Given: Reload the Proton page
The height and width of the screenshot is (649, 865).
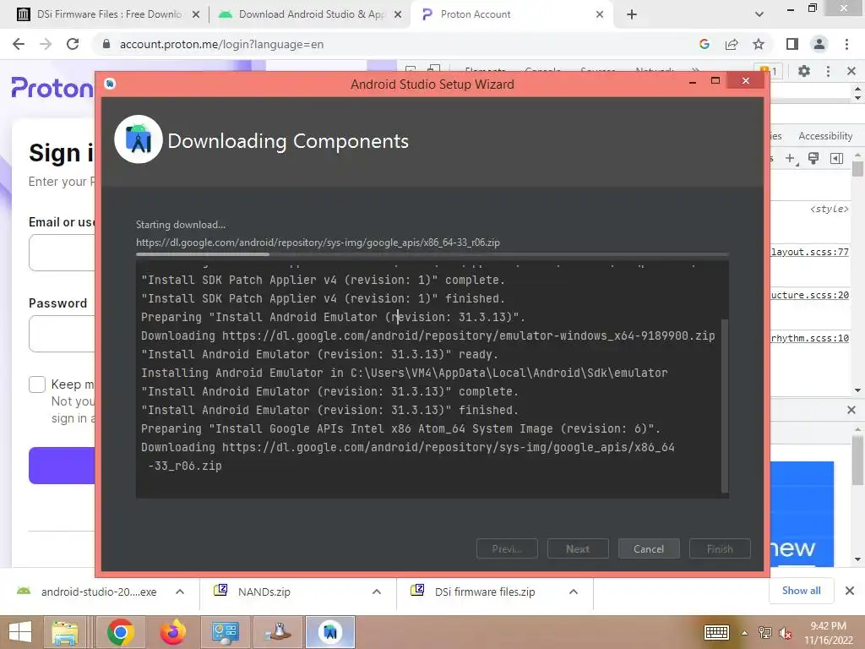Looking at the screenshot, I should tap(73, 44).
